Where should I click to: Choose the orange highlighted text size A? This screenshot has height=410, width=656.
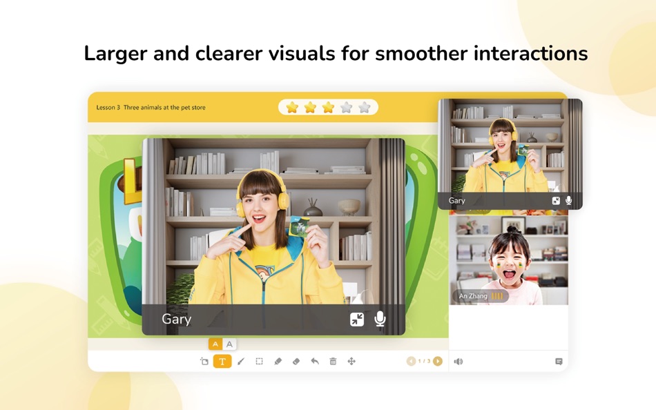[215, 344]
